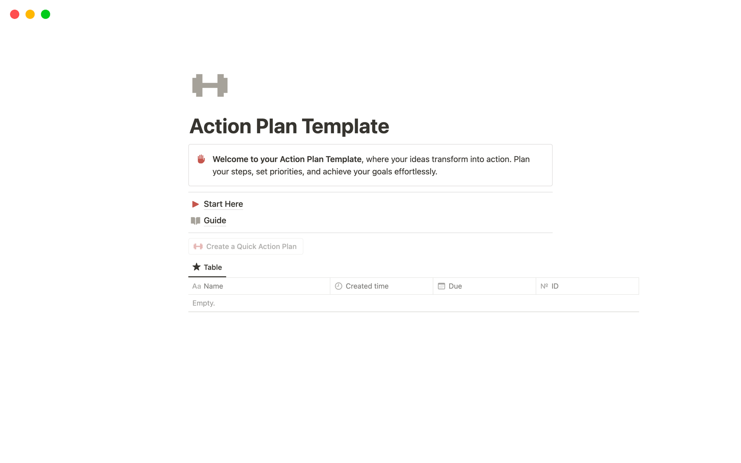Click the Action Plan Template title
Viewport: 741px width, 463px height.
point(290,126)
